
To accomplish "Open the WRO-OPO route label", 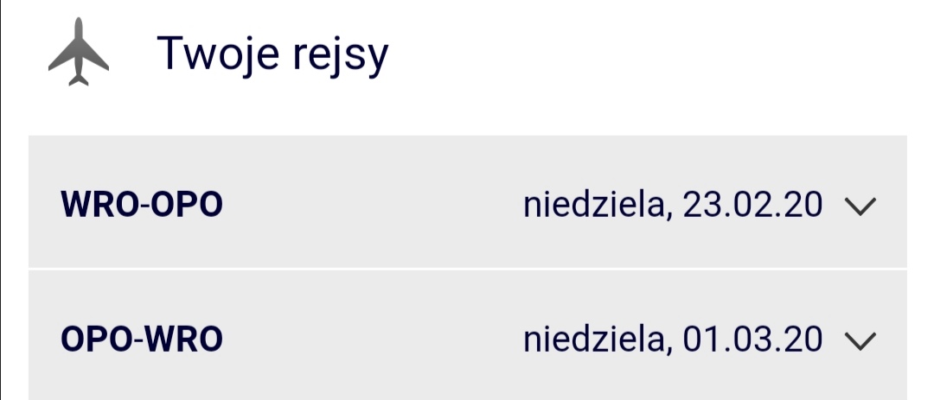I will 142,205.
